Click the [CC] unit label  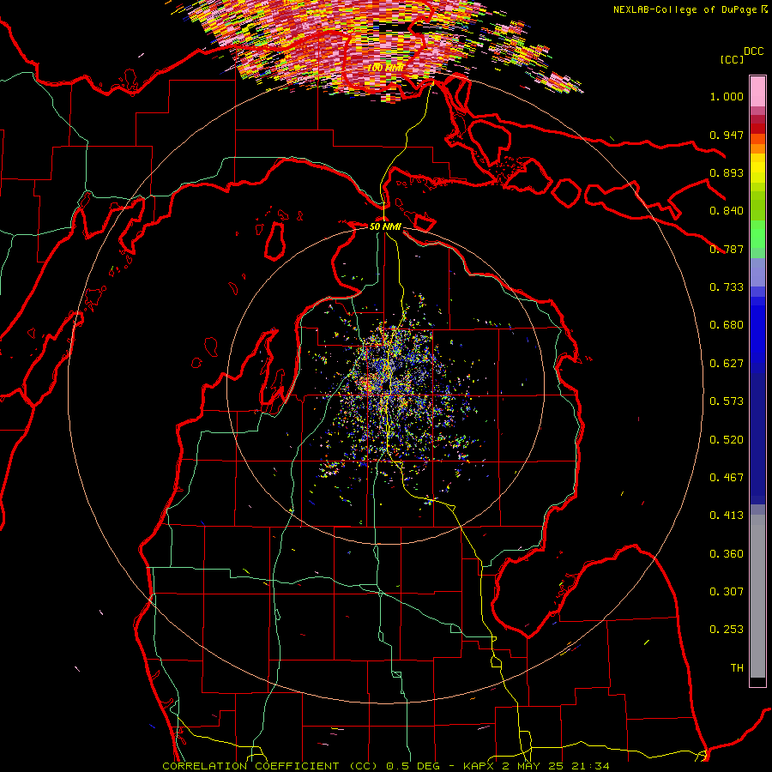pos(732,59)
